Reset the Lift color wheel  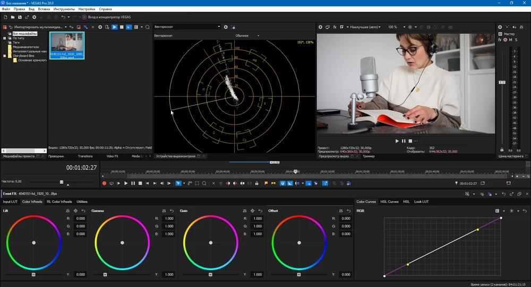(x=83, y=211)
